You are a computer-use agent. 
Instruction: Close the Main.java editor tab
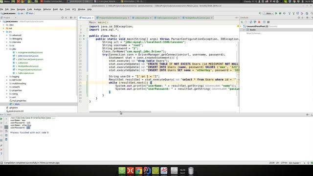92,18
